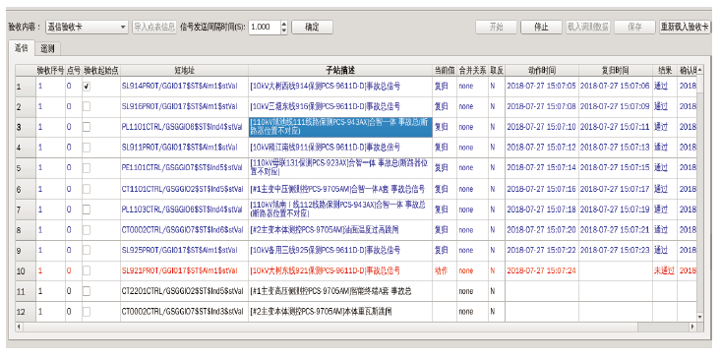Click the red action time 2018-07-27 15:07:24
Image resolution: width=720 pixels, height=359 pixels.
pyautogui.click(x=542, y=270)
